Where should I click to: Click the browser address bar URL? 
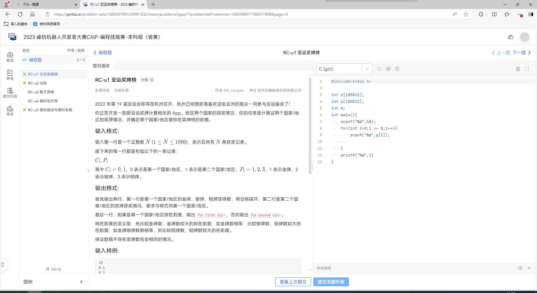pos(171,14)
